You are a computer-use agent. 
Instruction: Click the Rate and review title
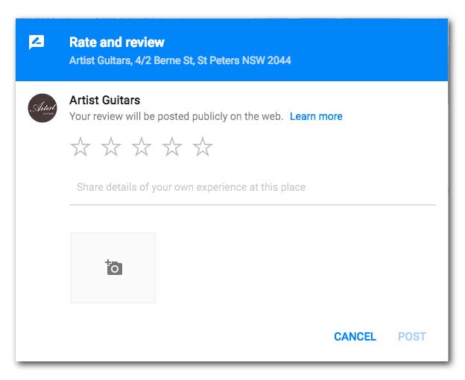pyautogui.click(x=117, y=42)
